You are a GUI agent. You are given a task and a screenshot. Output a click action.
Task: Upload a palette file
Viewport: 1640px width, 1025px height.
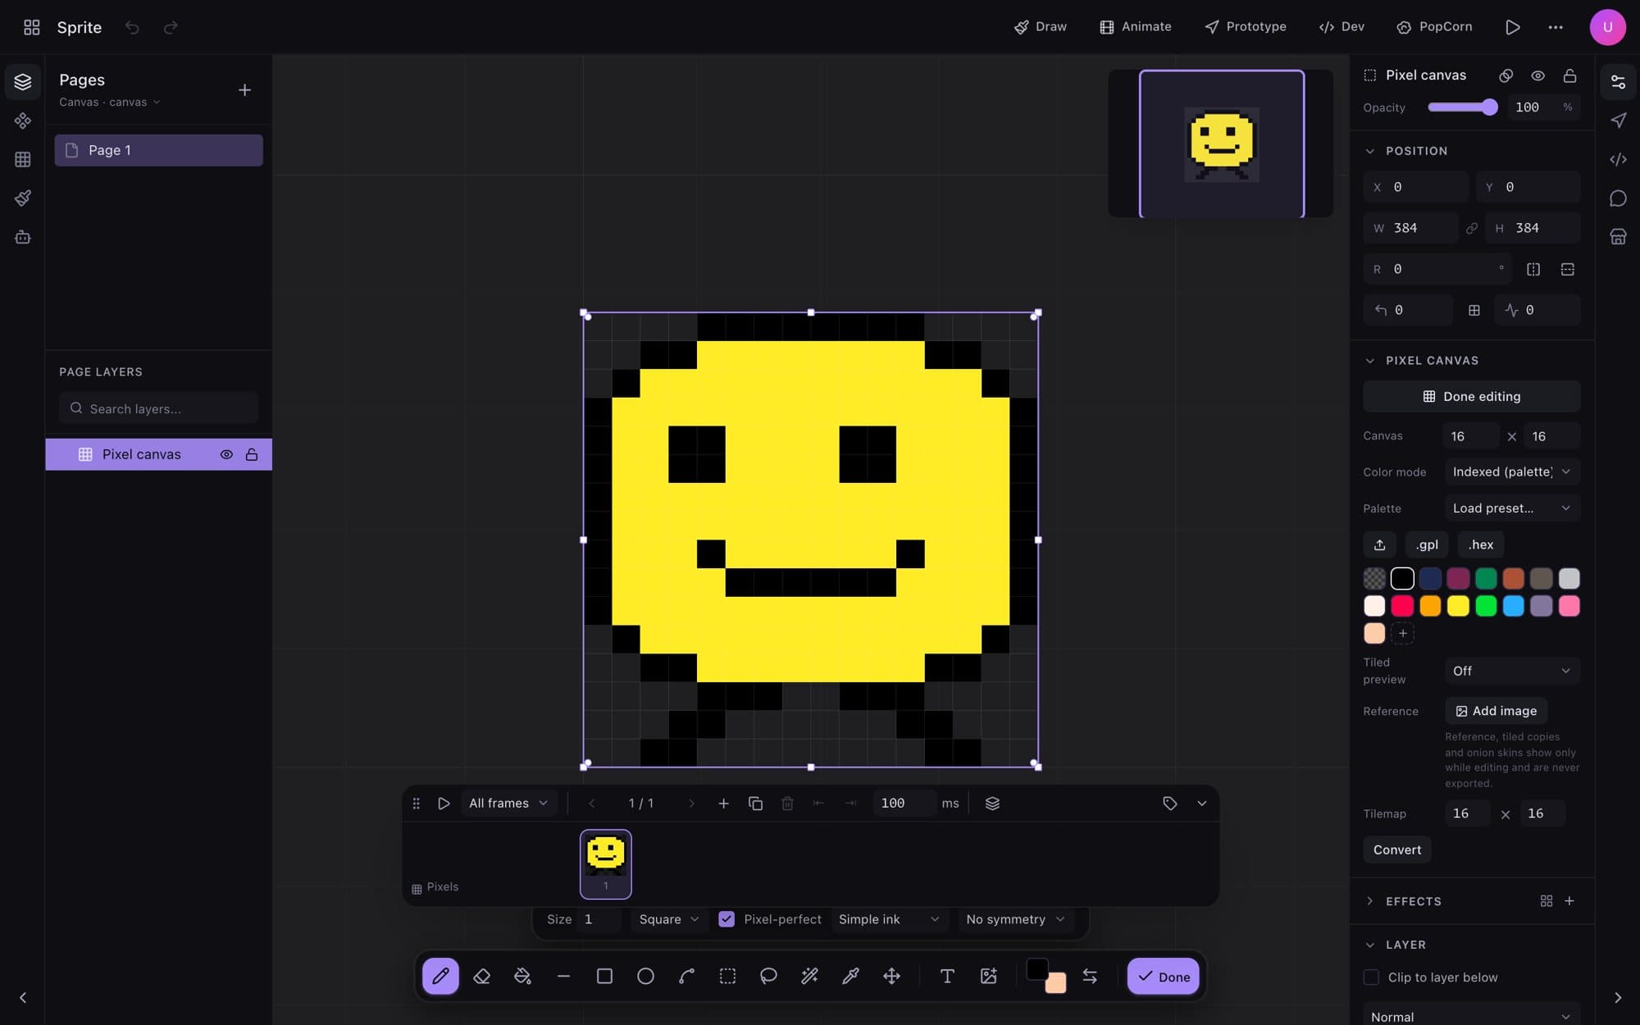[x=1379, y=544]
